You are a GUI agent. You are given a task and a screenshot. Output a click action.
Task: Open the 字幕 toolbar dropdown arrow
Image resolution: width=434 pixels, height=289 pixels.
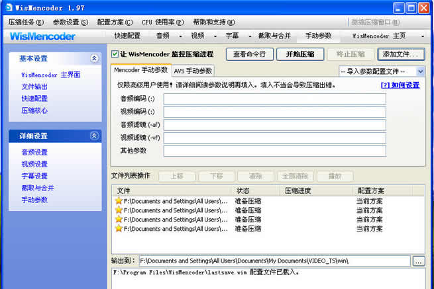(x=250, y=36)
